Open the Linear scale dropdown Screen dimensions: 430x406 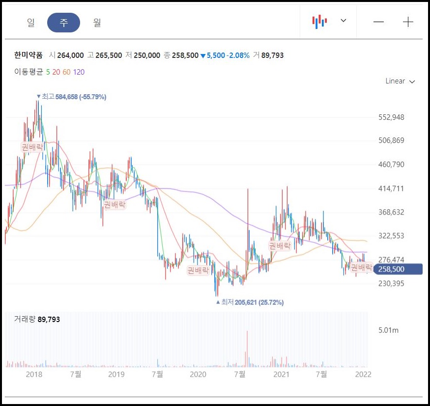(400, 81)
